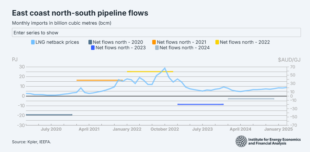Toggle the LNG netback prices series label
The image size is (310, 152).
57,42
